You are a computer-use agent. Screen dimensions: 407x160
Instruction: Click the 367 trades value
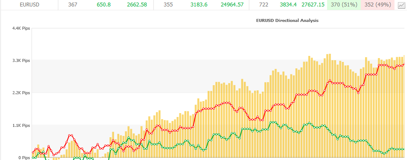point(73,5)
